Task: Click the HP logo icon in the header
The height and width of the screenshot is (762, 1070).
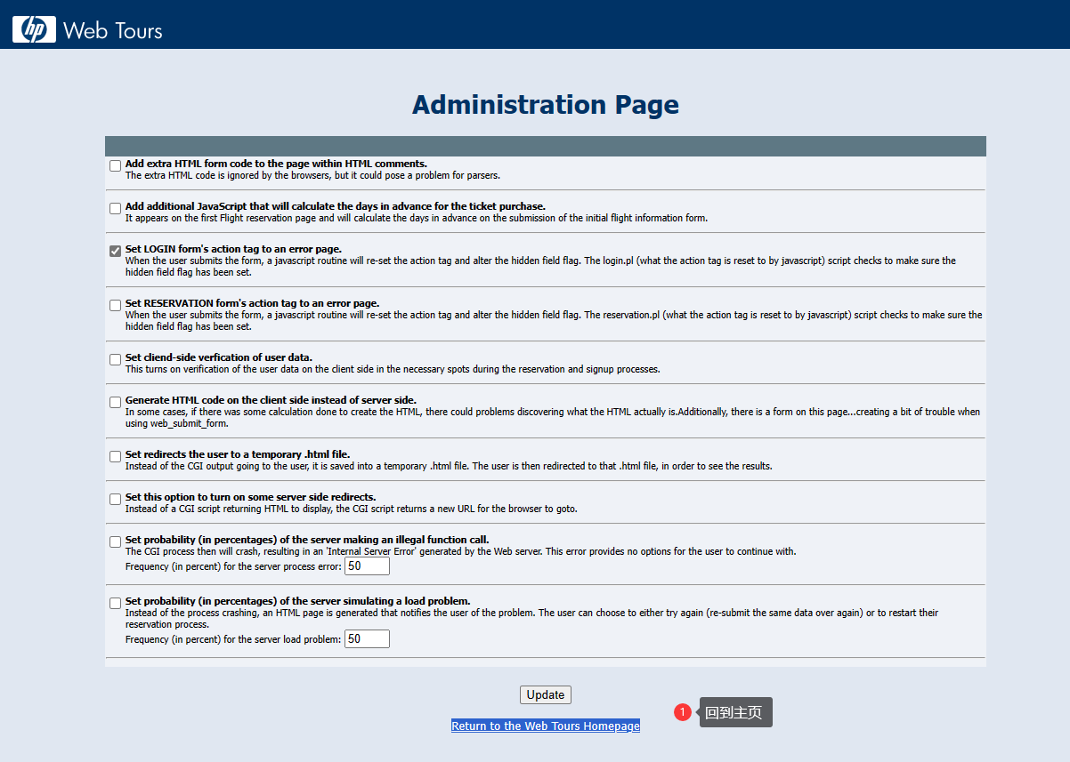Action: pyautogui.click(x=34, y=30)
